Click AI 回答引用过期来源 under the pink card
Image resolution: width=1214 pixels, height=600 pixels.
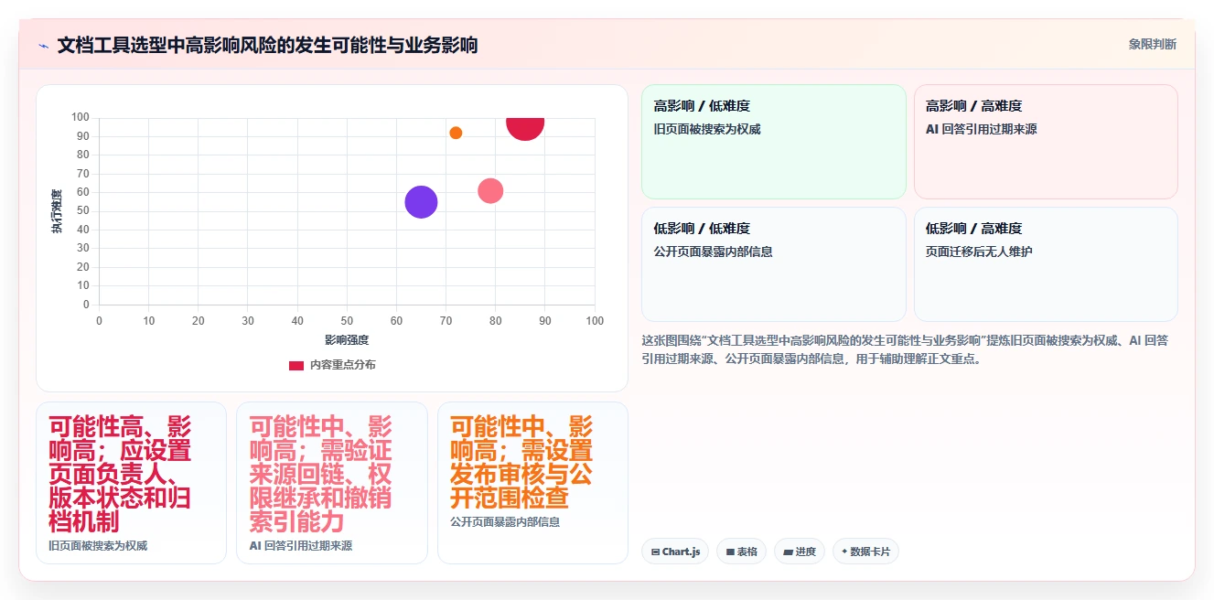pyautogui.click(x=301, y=546)
